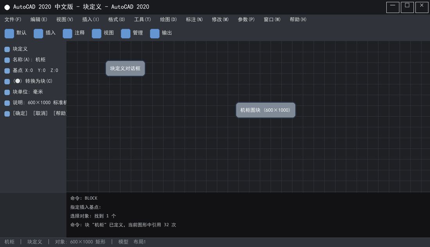Open the 格式(O) menu

click(116, 20)
